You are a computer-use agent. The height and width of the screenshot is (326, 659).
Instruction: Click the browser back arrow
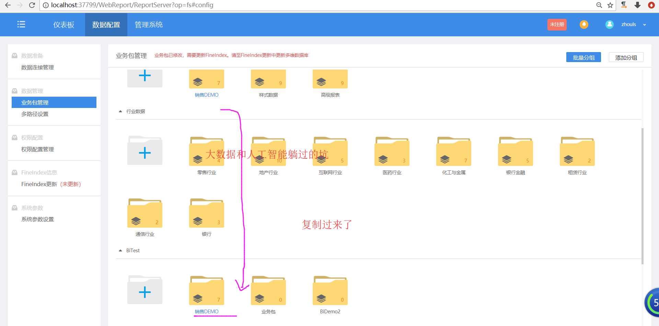tap(8, 5)
